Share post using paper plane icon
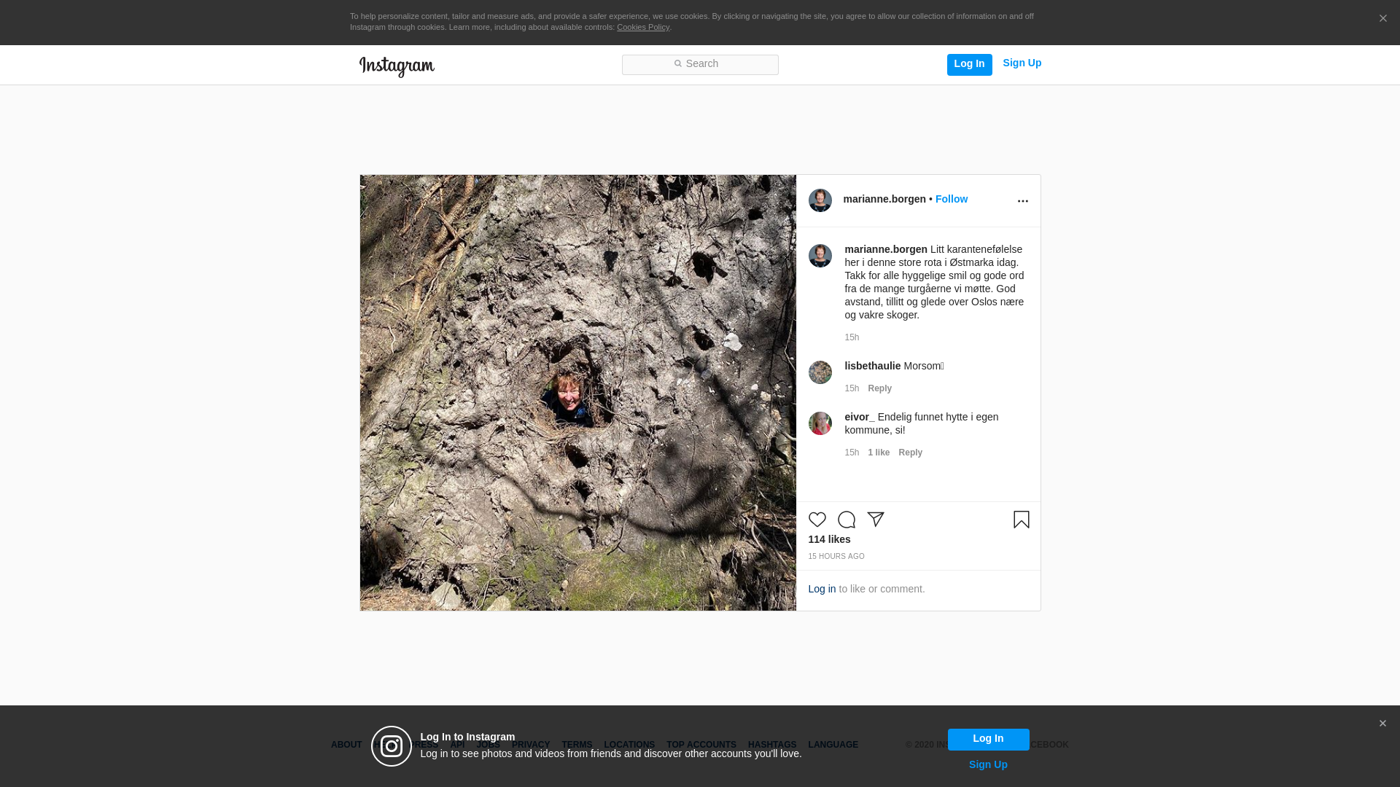 876,520
